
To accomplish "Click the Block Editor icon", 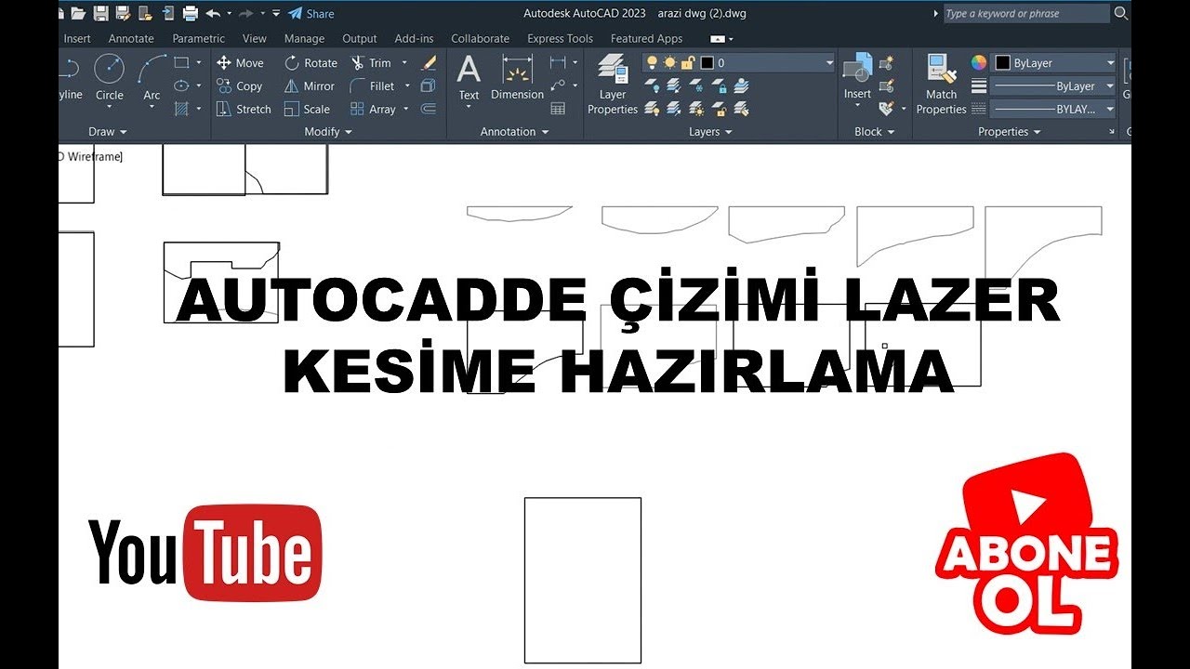I will (x=886, y=85).
